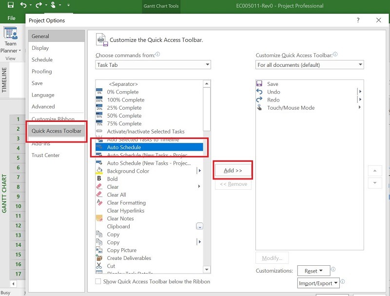This screenshot has height=296, width=390.
Task: Select the Clear eraser command with submenu
Action: 149,187
